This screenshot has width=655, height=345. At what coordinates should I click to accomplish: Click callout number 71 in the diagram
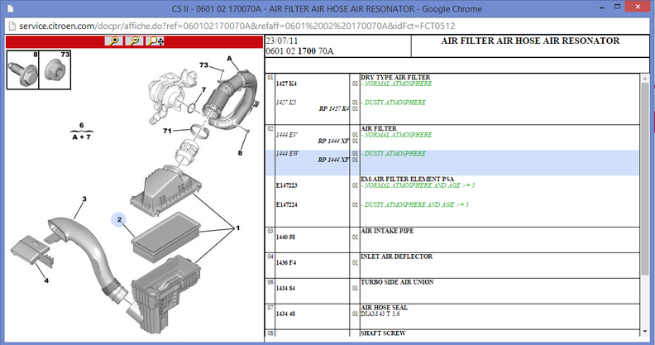tap(167, 131)
